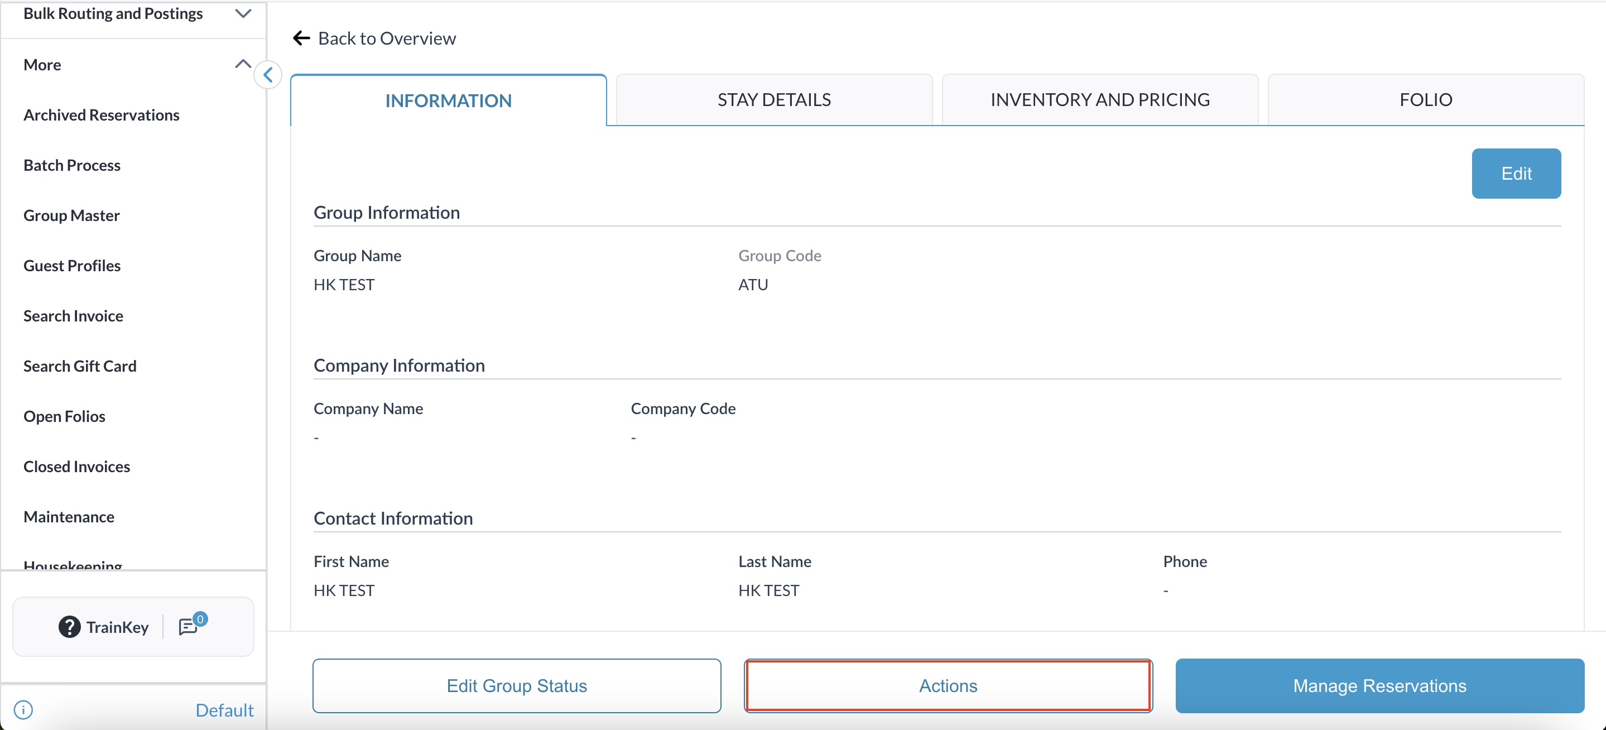Click the Company Code label

coord(683,409)
